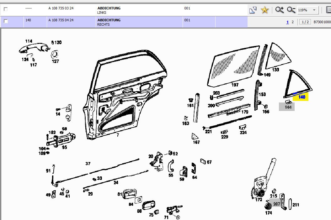
Task: Click the list view icon at toolbar edge
Action: click(328, 10)
